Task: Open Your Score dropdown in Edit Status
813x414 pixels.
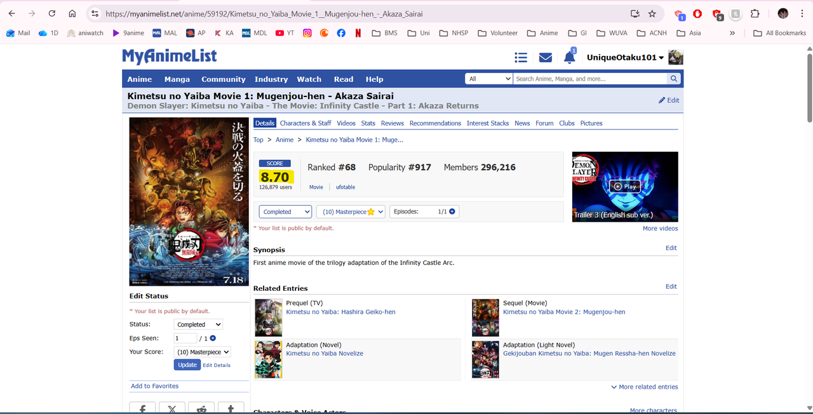Action: 202,352
